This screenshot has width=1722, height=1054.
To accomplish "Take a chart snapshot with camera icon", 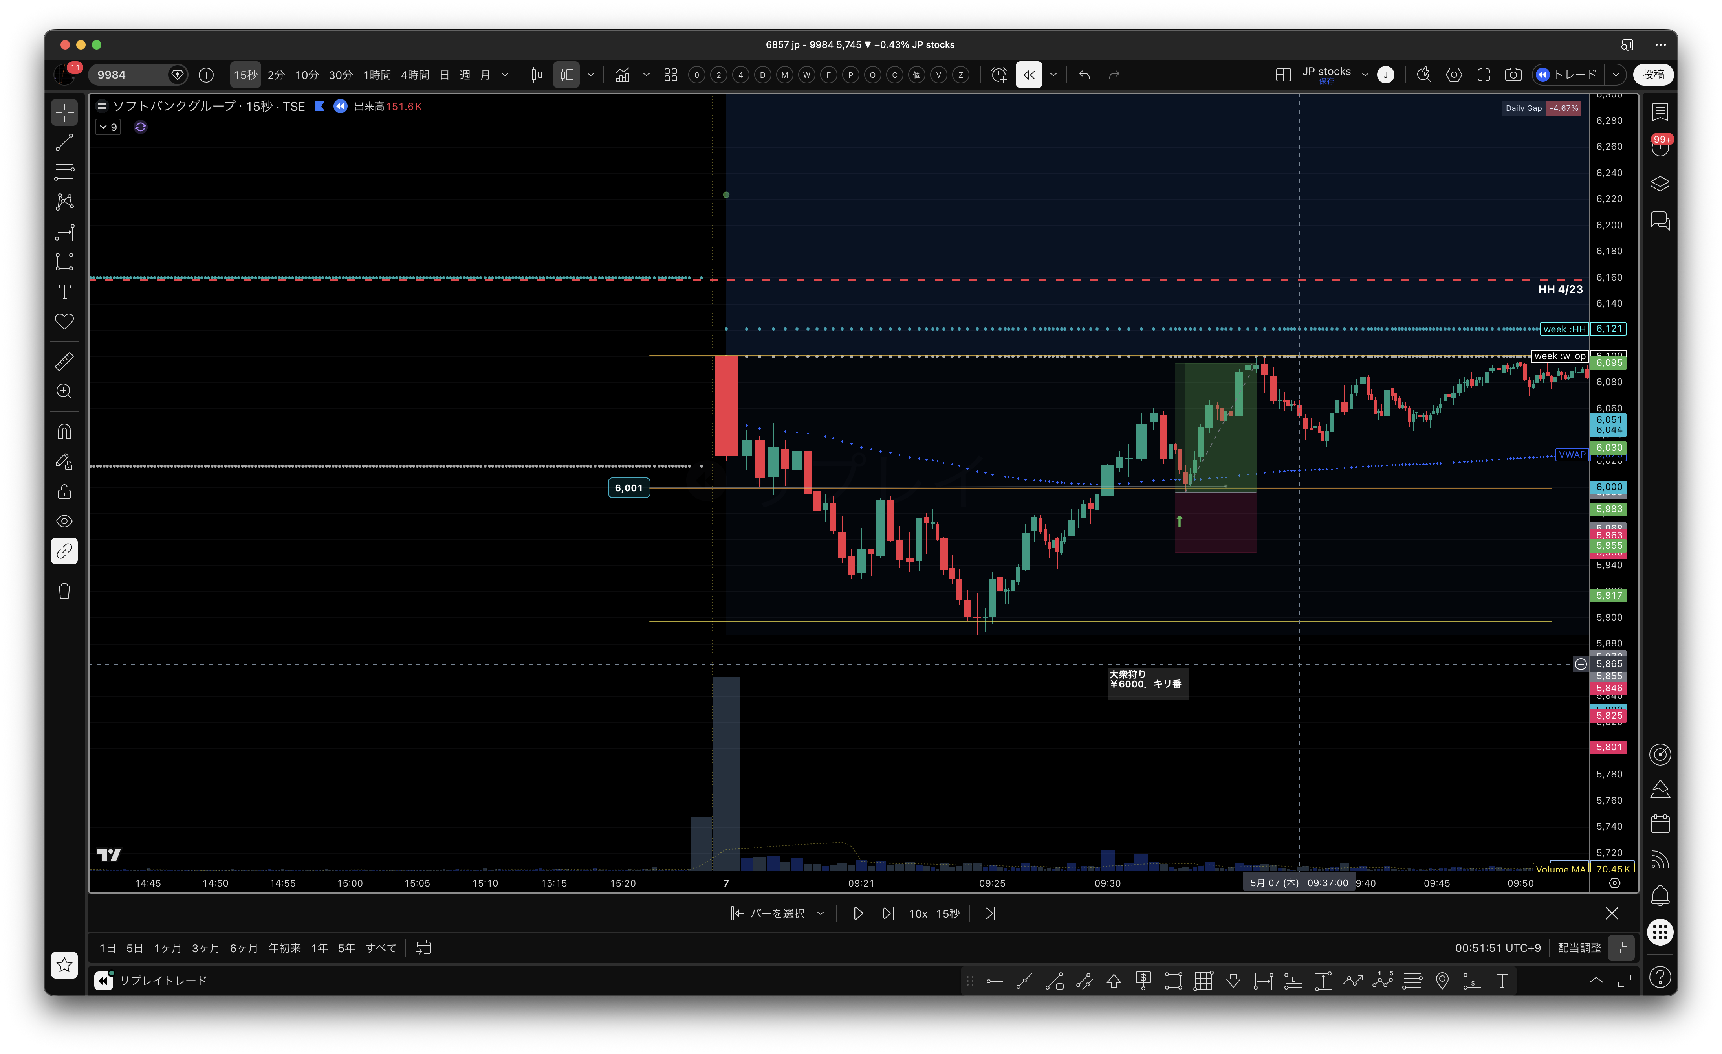I will (x=1513, y=75).
